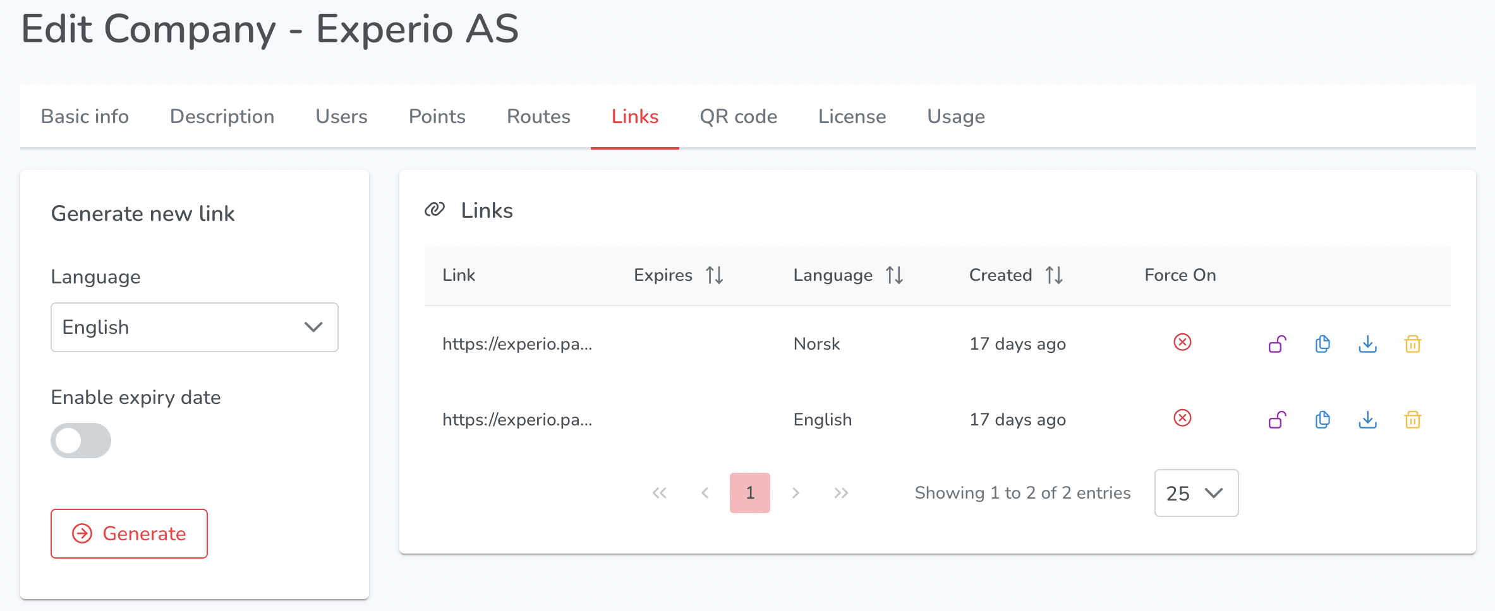Open the Description tab
This screenshot has height=611, width=1495.
222,117
